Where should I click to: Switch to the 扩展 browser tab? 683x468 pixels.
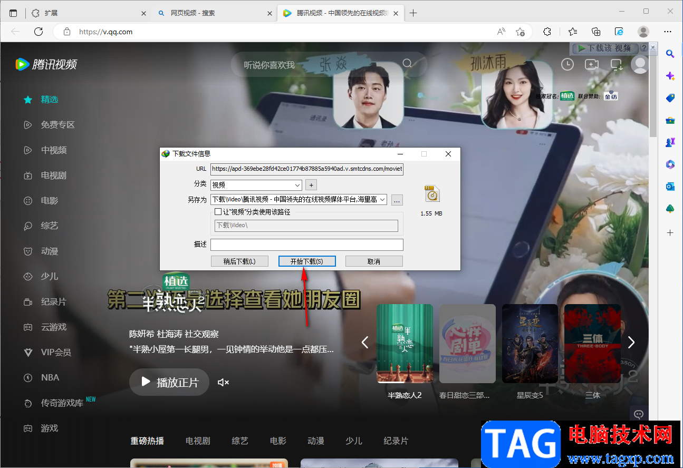89,13
